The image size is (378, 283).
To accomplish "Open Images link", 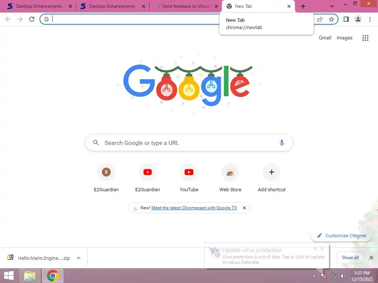I will 344,38.
